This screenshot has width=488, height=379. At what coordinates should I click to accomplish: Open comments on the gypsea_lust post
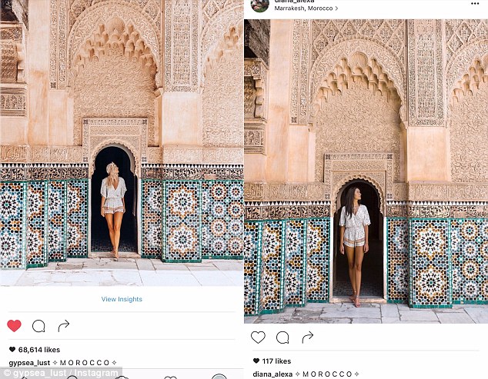tap(38, 326)
